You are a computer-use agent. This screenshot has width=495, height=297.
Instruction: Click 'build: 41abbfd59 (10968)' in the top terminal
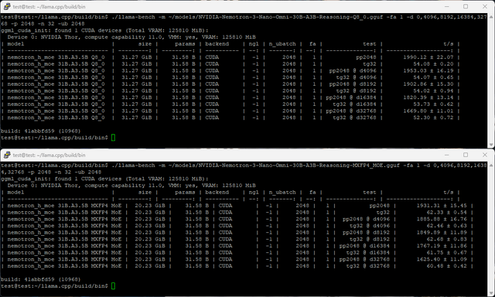pos(41,131)
